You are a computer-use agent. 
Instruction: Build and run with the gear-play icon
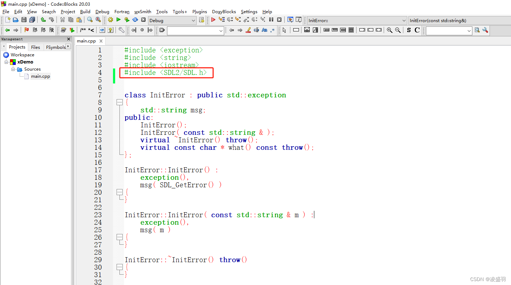click(127, 20)
